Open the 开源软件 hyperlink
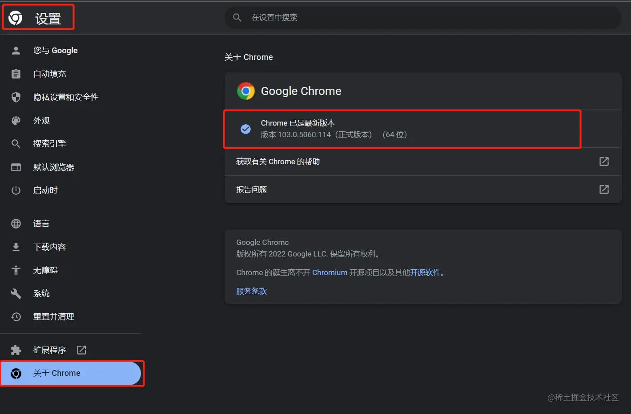The height and width of the screenshot is (414, 631). click(x=425, y=272)
